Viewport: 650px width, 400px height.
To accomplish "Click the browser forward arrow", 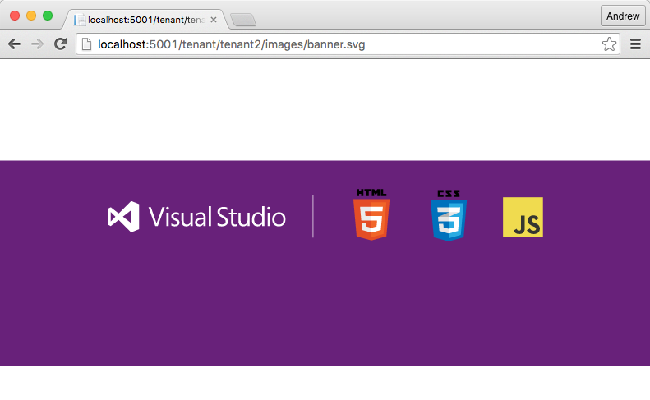I will click(x=37, y=44).
